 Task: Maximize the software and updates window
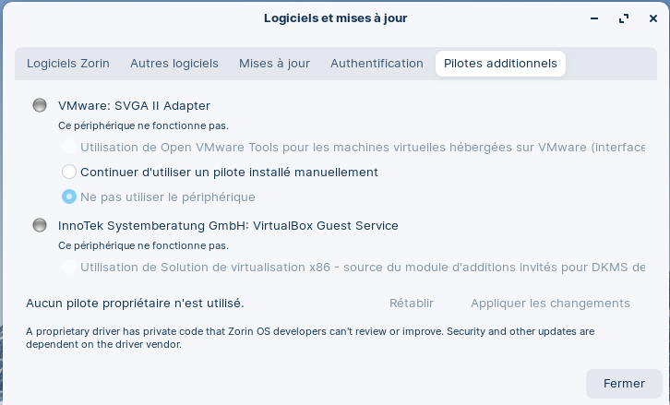[x=624, y=18]
